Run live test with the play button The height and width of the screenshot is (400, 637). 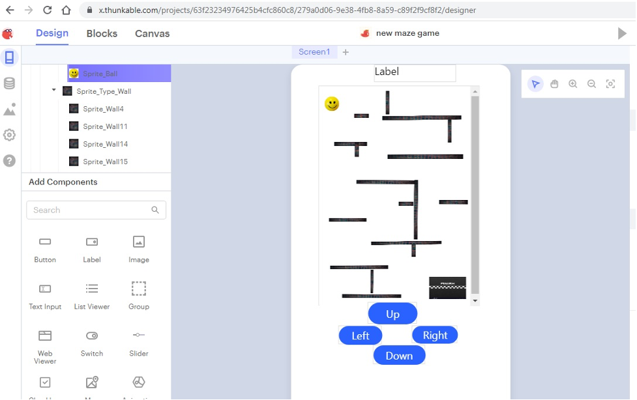[x=622, y=33]
